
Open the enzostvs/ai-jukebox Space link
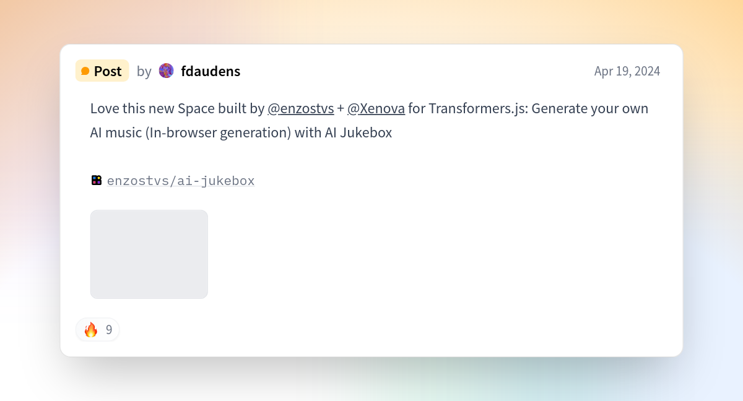181,181
